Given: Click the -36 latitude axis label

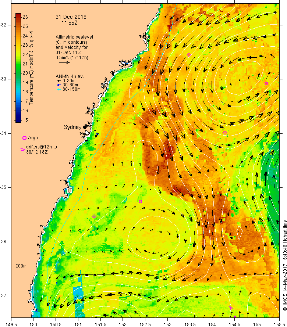Looking at the screenshot, I should pos(3,242).
